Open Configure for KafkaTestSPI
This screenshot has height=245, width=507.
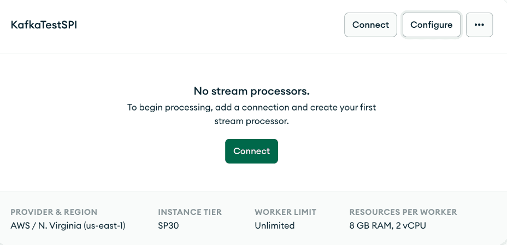(x=431, y=25)
